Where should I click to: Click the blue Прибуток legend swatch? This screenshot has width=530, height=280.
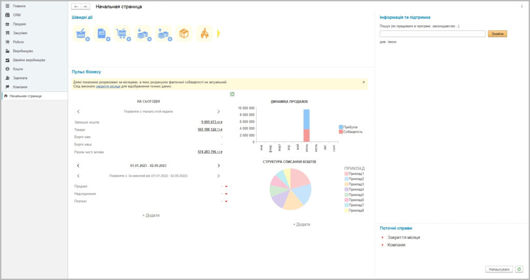(341, 127)
